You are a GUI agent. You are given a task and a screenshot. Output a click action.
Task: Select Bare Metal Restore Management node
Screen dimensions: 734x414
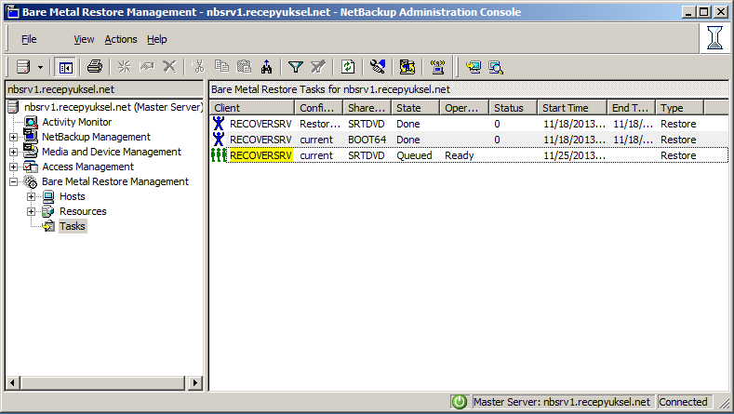point(115,181)
